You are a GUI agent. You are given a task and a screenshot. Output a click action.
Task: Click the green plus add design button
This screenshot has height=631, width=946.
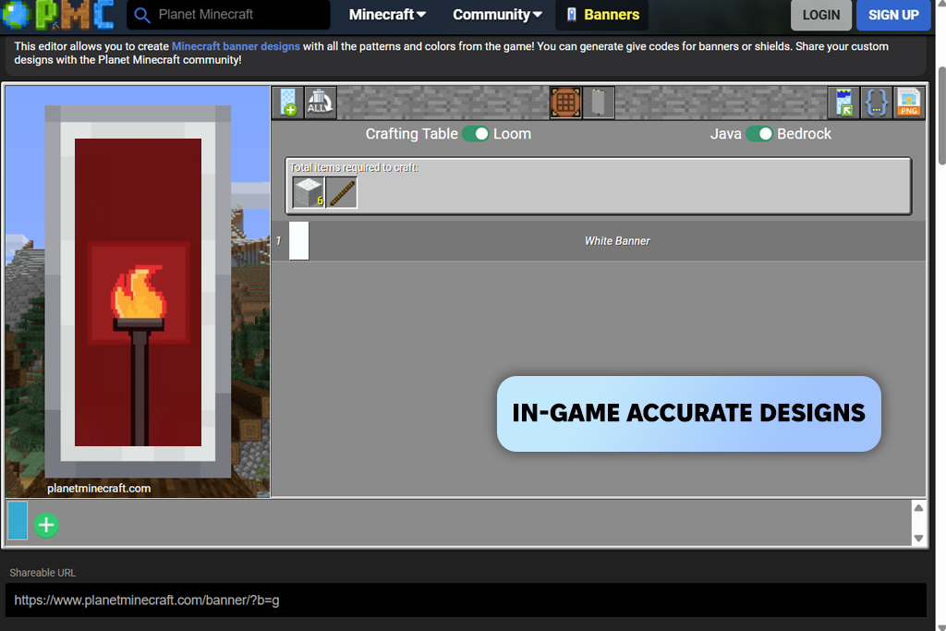click(46, 526)
